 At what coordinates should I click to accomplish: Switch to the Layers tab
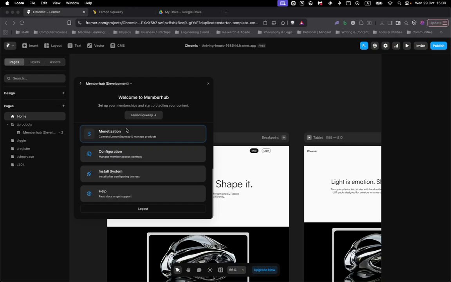pos(34,62)
